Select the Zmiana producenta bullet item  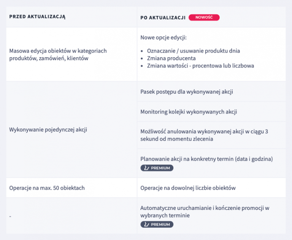pyautogui.click(x=171, y=58)
